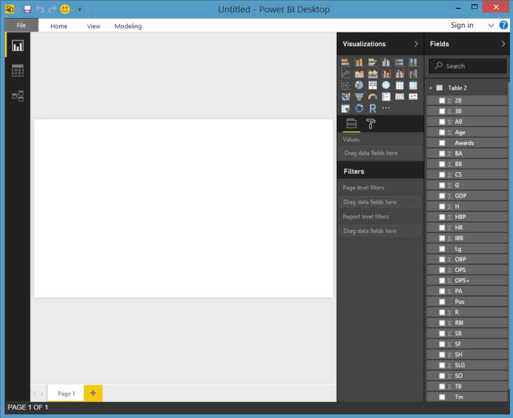Select the pie chart visualization
The image size is (513, 418).
[x=359, y=85]
